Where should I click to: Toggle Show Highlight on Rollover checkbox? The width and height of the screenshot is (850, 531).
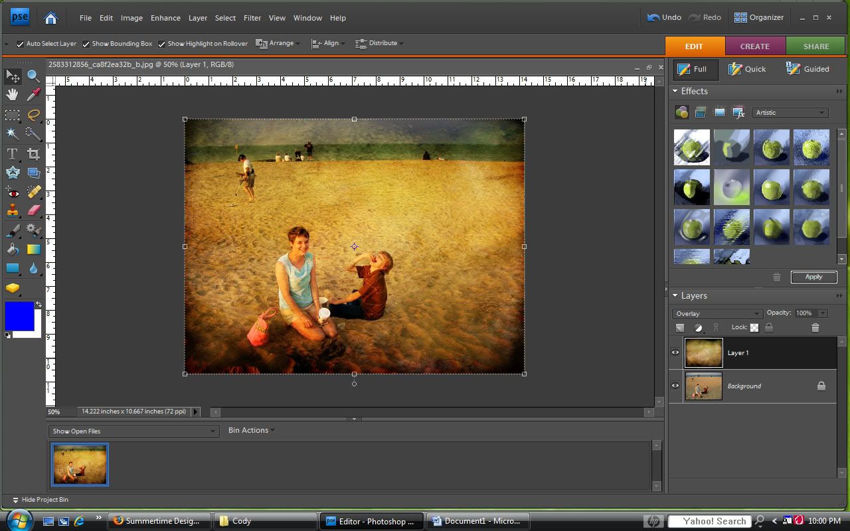161,44
